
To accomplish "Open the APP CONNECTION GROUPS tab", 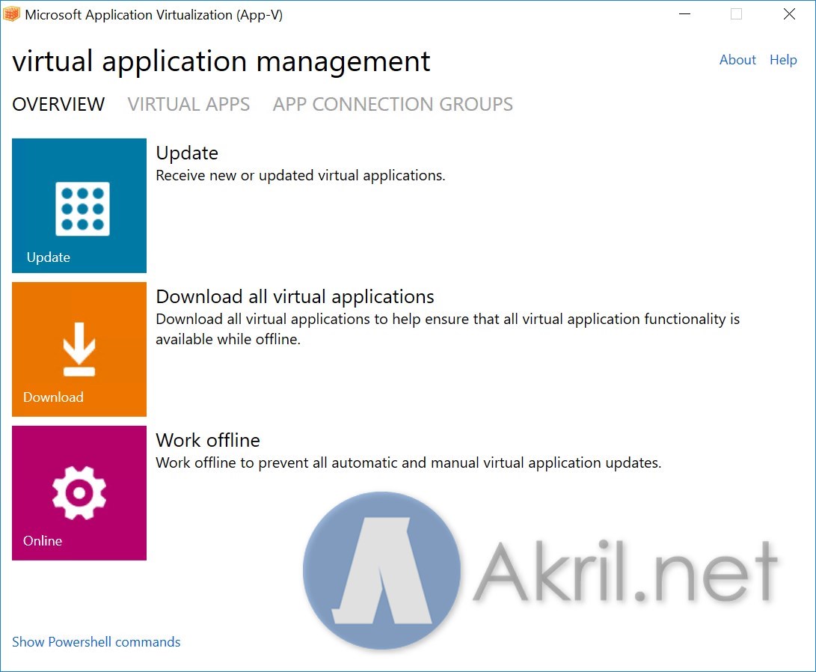I will pos(393,104).
